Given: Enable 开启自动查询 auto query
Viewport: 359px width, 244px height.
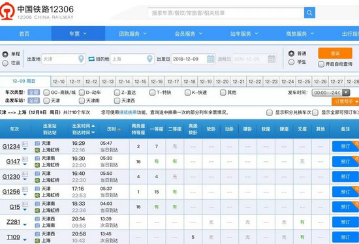Looking at the screenshot, I should click(321, 64).
